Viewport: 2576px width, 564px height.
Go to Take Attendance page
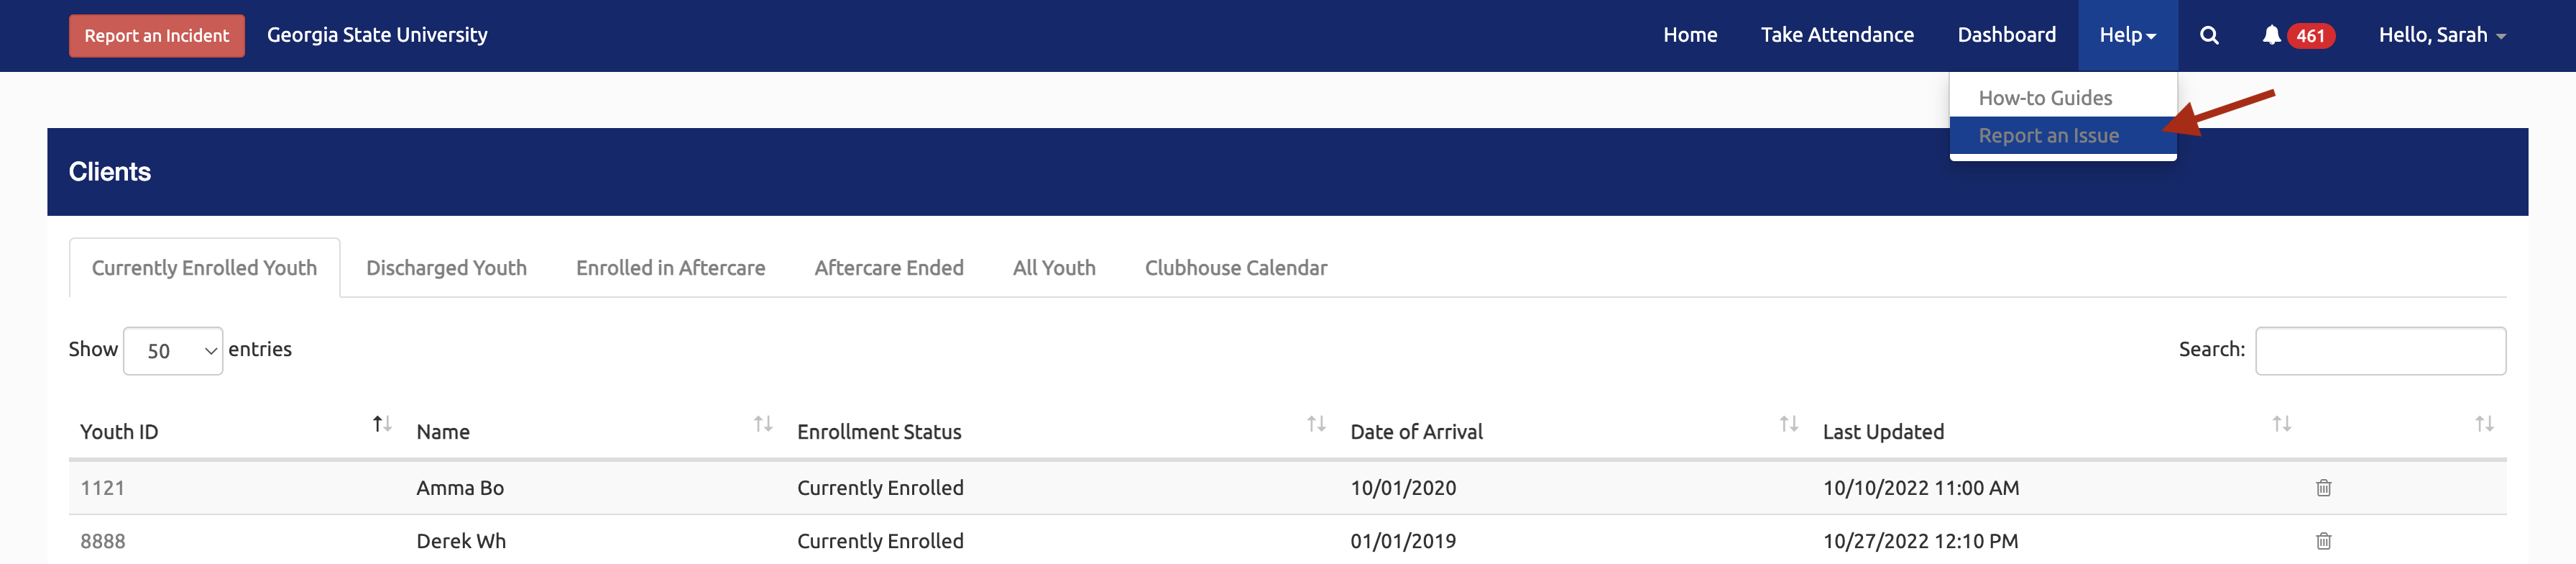[x=1836, y=36]
